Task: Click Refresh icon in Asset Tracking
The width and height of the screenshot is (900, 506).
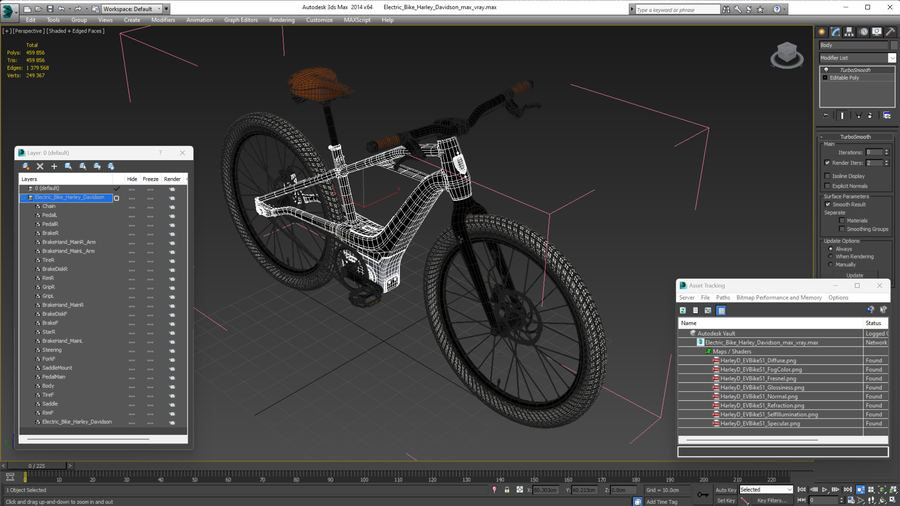Action: (x=683, y=310)
